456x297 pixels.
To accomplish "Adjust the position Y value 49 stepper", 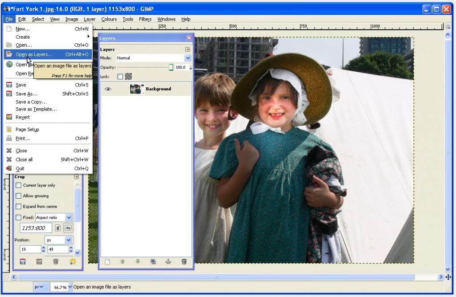I will (71, 249).
